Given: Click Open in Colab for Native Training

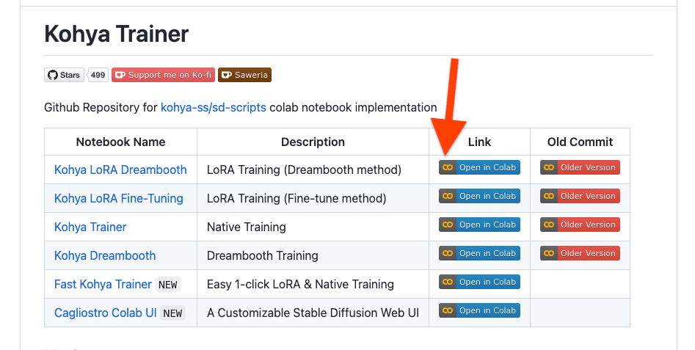Looking at the screenshot, I should (479, 225).
